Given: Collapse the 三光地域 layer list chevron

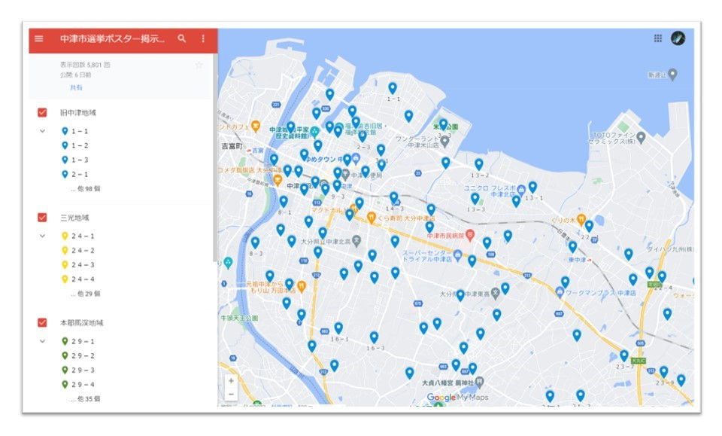Looking at the screenshot, I should point(42,236).
